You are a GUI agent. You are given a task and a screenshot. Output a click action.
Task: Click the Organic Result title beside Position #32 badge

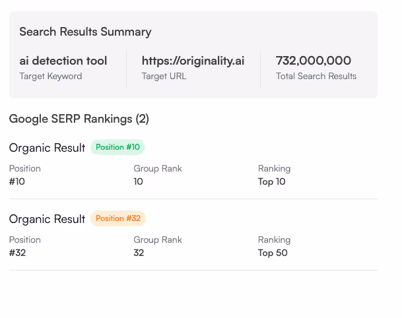pyautogui.click(x=47, y=219)
